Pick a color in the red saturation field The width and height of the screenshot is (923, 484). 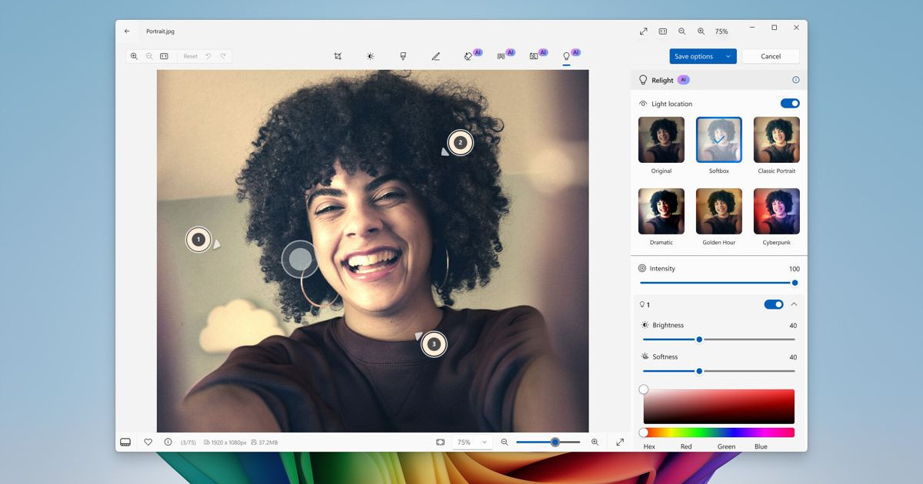[719, 406]
